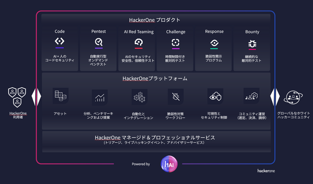Click the アセット server stack icon
Image resolution: width=313 pixels, height=184 pixels.
(x=61, y=96)
